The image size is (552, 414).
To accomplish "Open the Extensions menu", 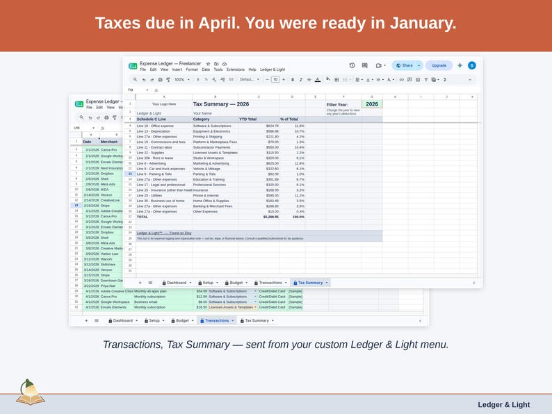I will [236, 69].
